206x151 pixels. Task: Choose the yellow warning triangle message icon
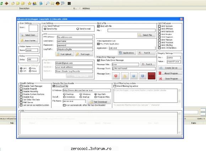click(x=125, y=76)
